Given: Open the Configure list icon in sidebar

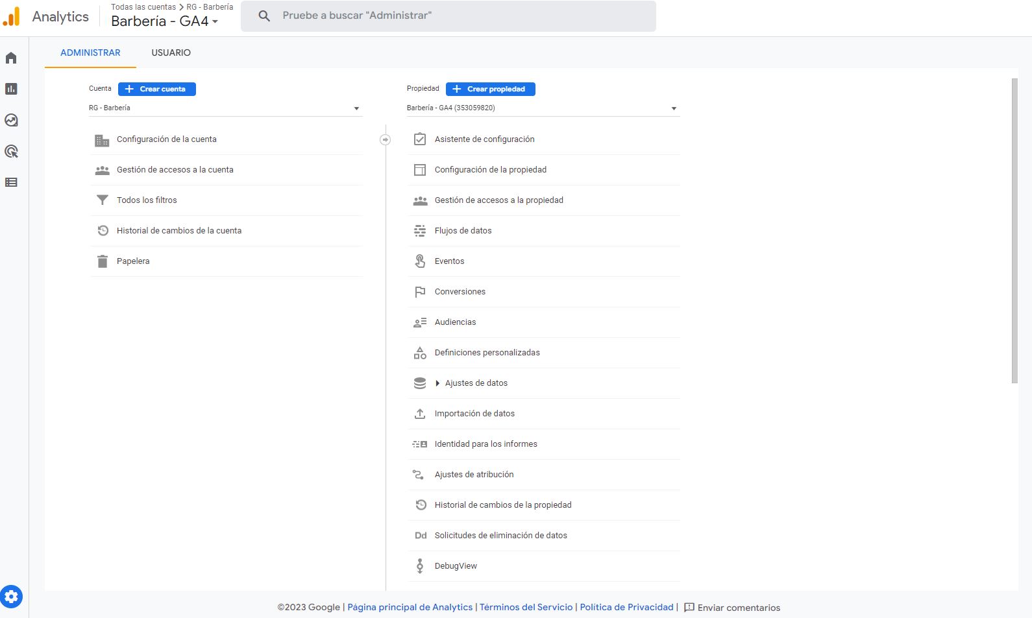Looking at the screenshot, I should click(x=11, y=182).
